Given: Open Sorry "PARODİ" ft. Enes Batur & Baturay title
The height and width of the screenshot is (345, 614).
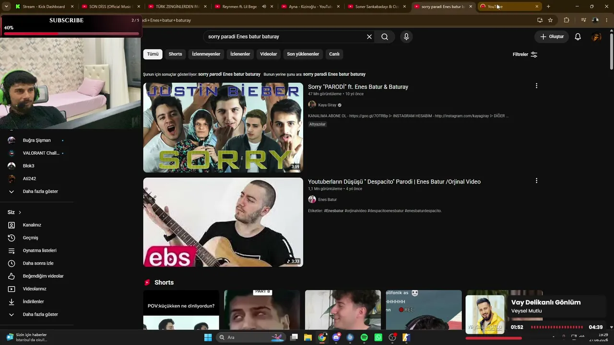Looking at the screenshot, I should tap(358, 87).
